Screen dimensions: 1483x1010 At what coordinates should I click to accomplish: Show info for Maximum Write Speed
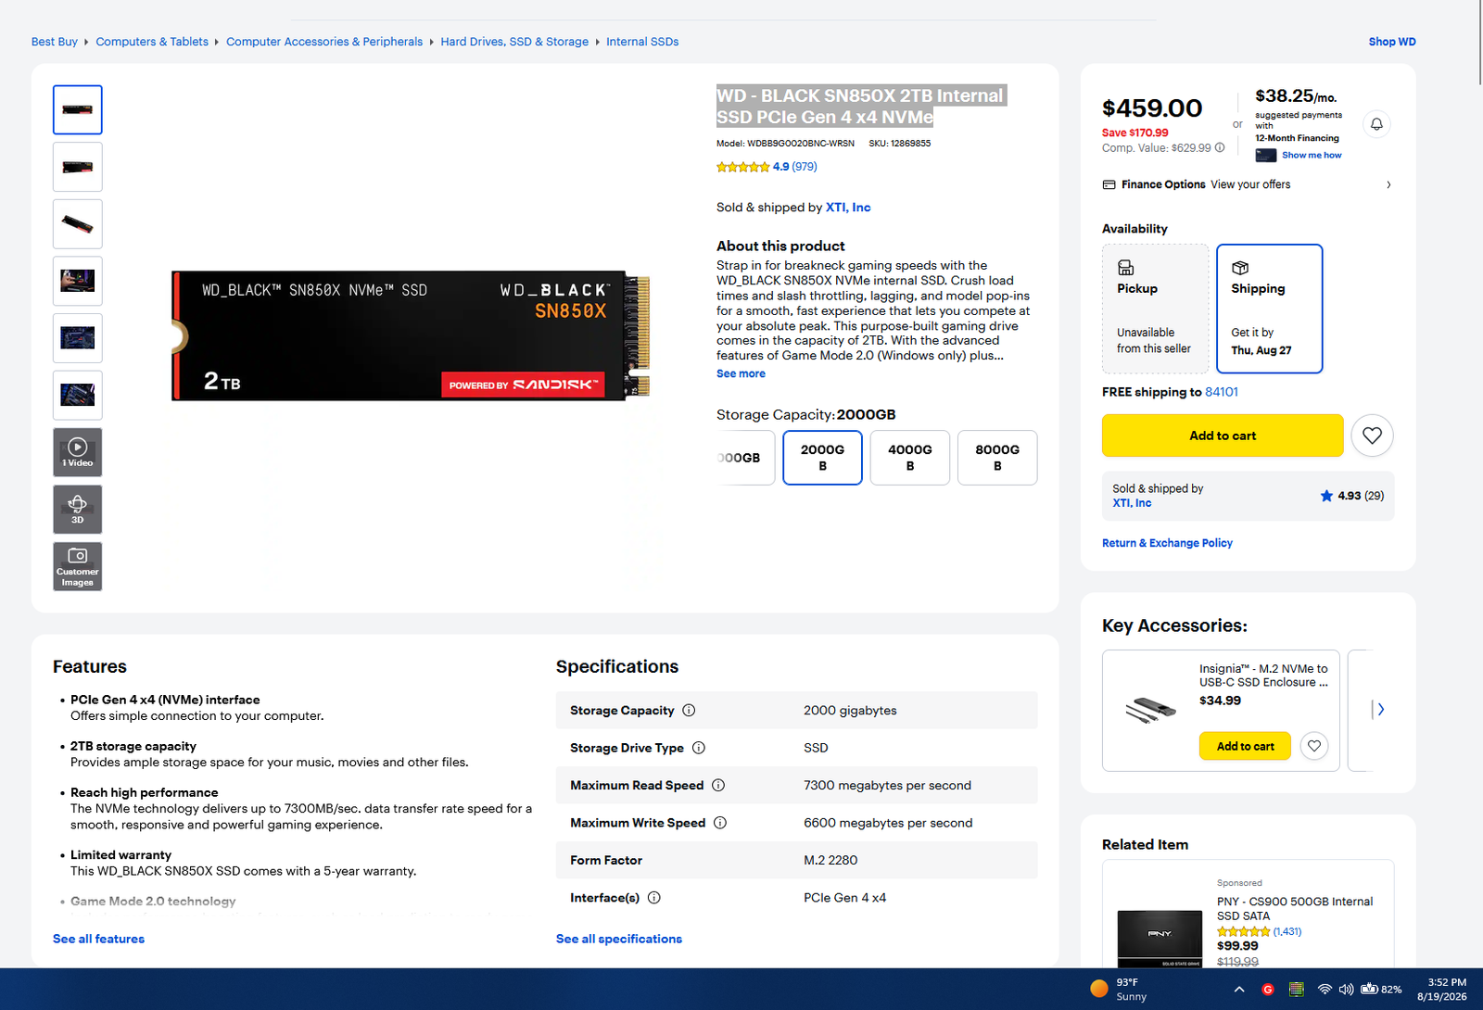tap(720, 823)
